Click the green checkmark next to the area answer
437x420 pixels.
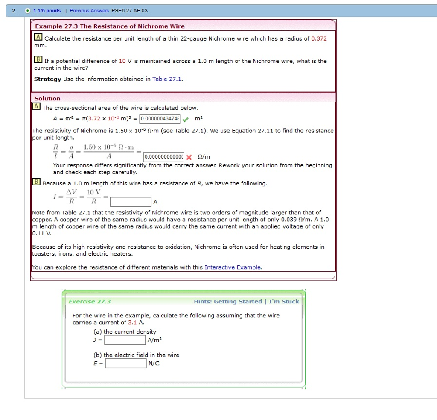[x=185, y=119]
